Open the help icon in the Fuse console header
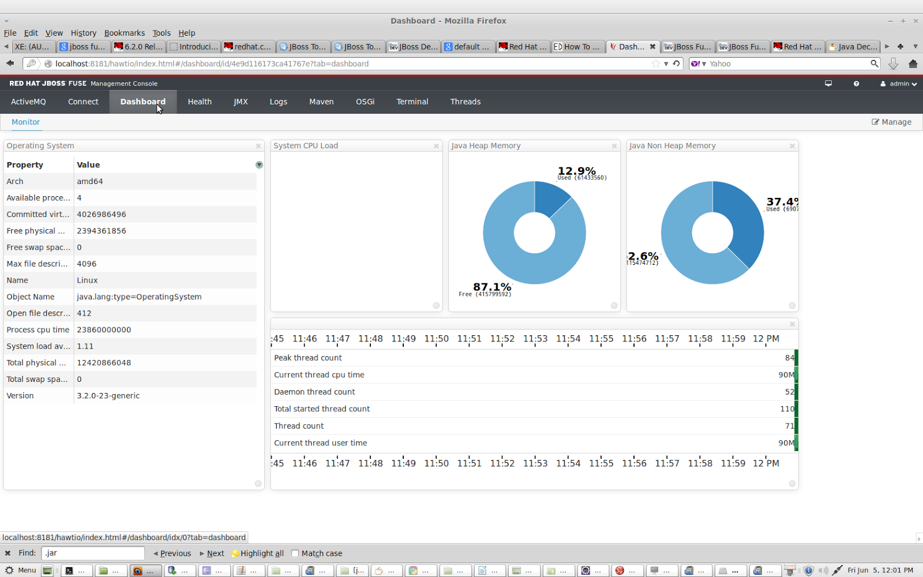 (857, 83)
